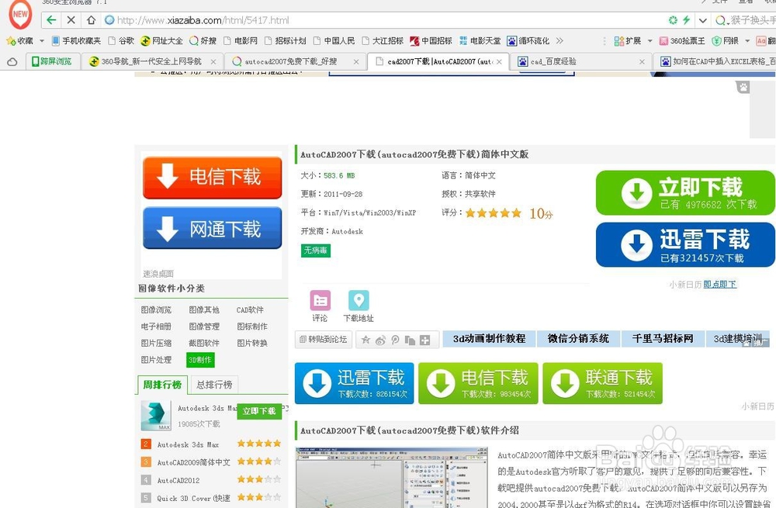
Task: Click the 无病毒 green badge
Action: (316, 251)
